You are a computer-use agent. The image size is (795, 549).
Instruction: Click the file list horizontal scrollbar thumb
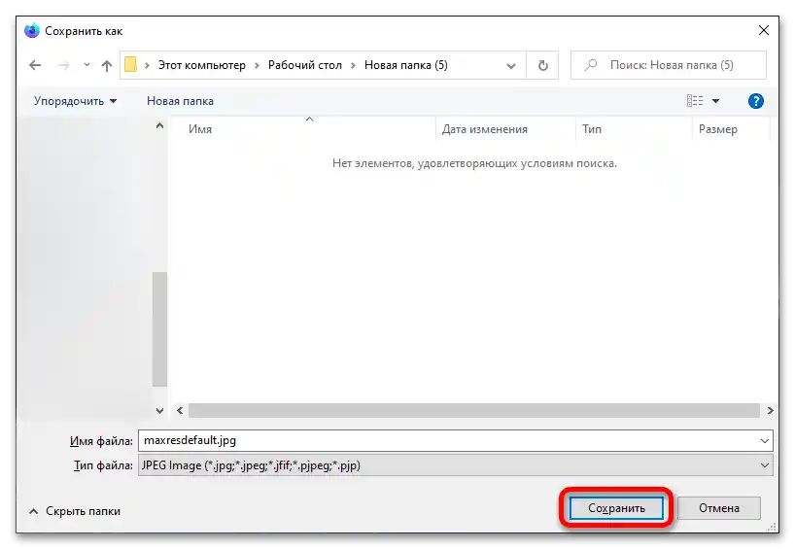tap(474, 411)
